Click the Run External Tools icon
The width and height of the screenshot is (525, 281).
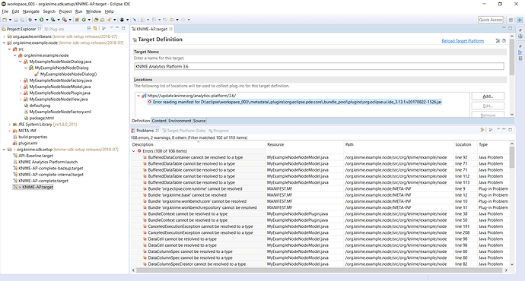[64, 20]
